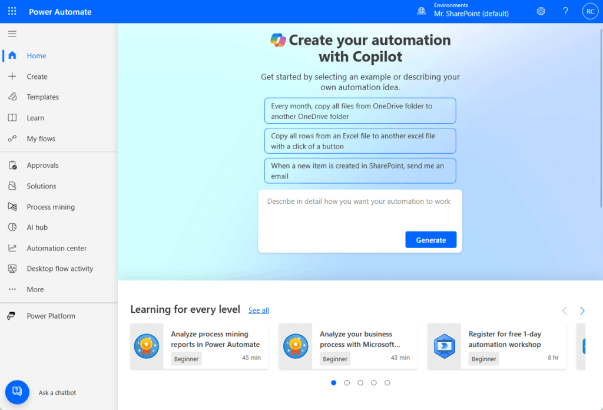Open AI hub in the navigation

coord(37,227)
